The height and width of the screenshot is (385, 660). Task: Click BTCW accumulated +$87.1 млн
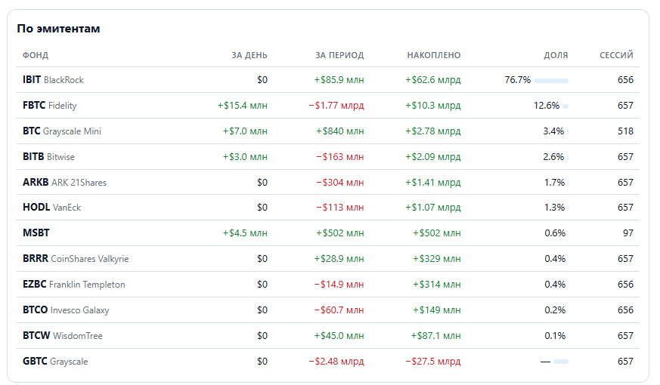pos(435,335)
